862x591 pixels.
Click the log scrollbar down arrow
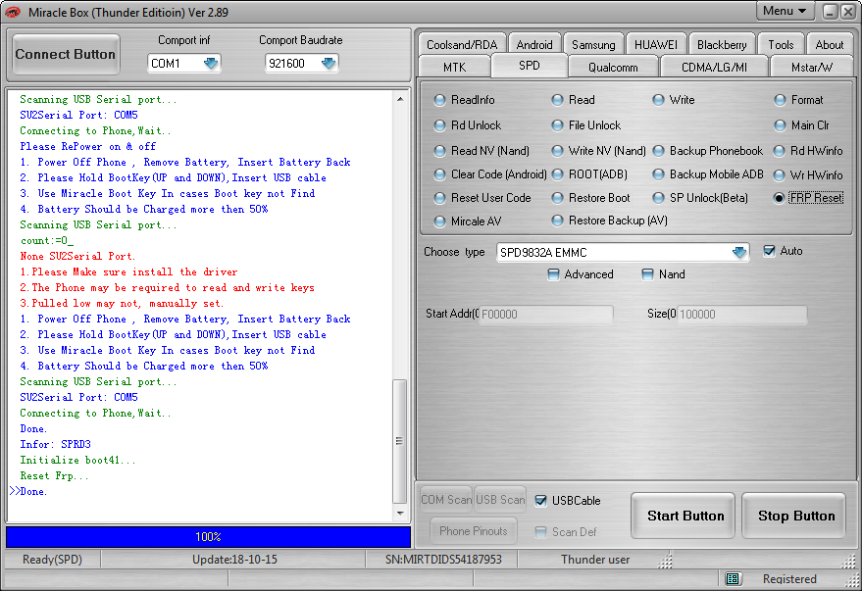point(400,513)
